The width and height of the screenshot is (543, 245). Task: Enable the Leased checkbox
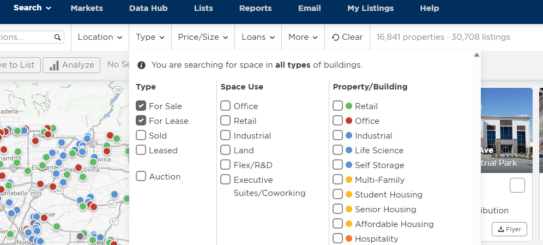click(x=141, y=151)
